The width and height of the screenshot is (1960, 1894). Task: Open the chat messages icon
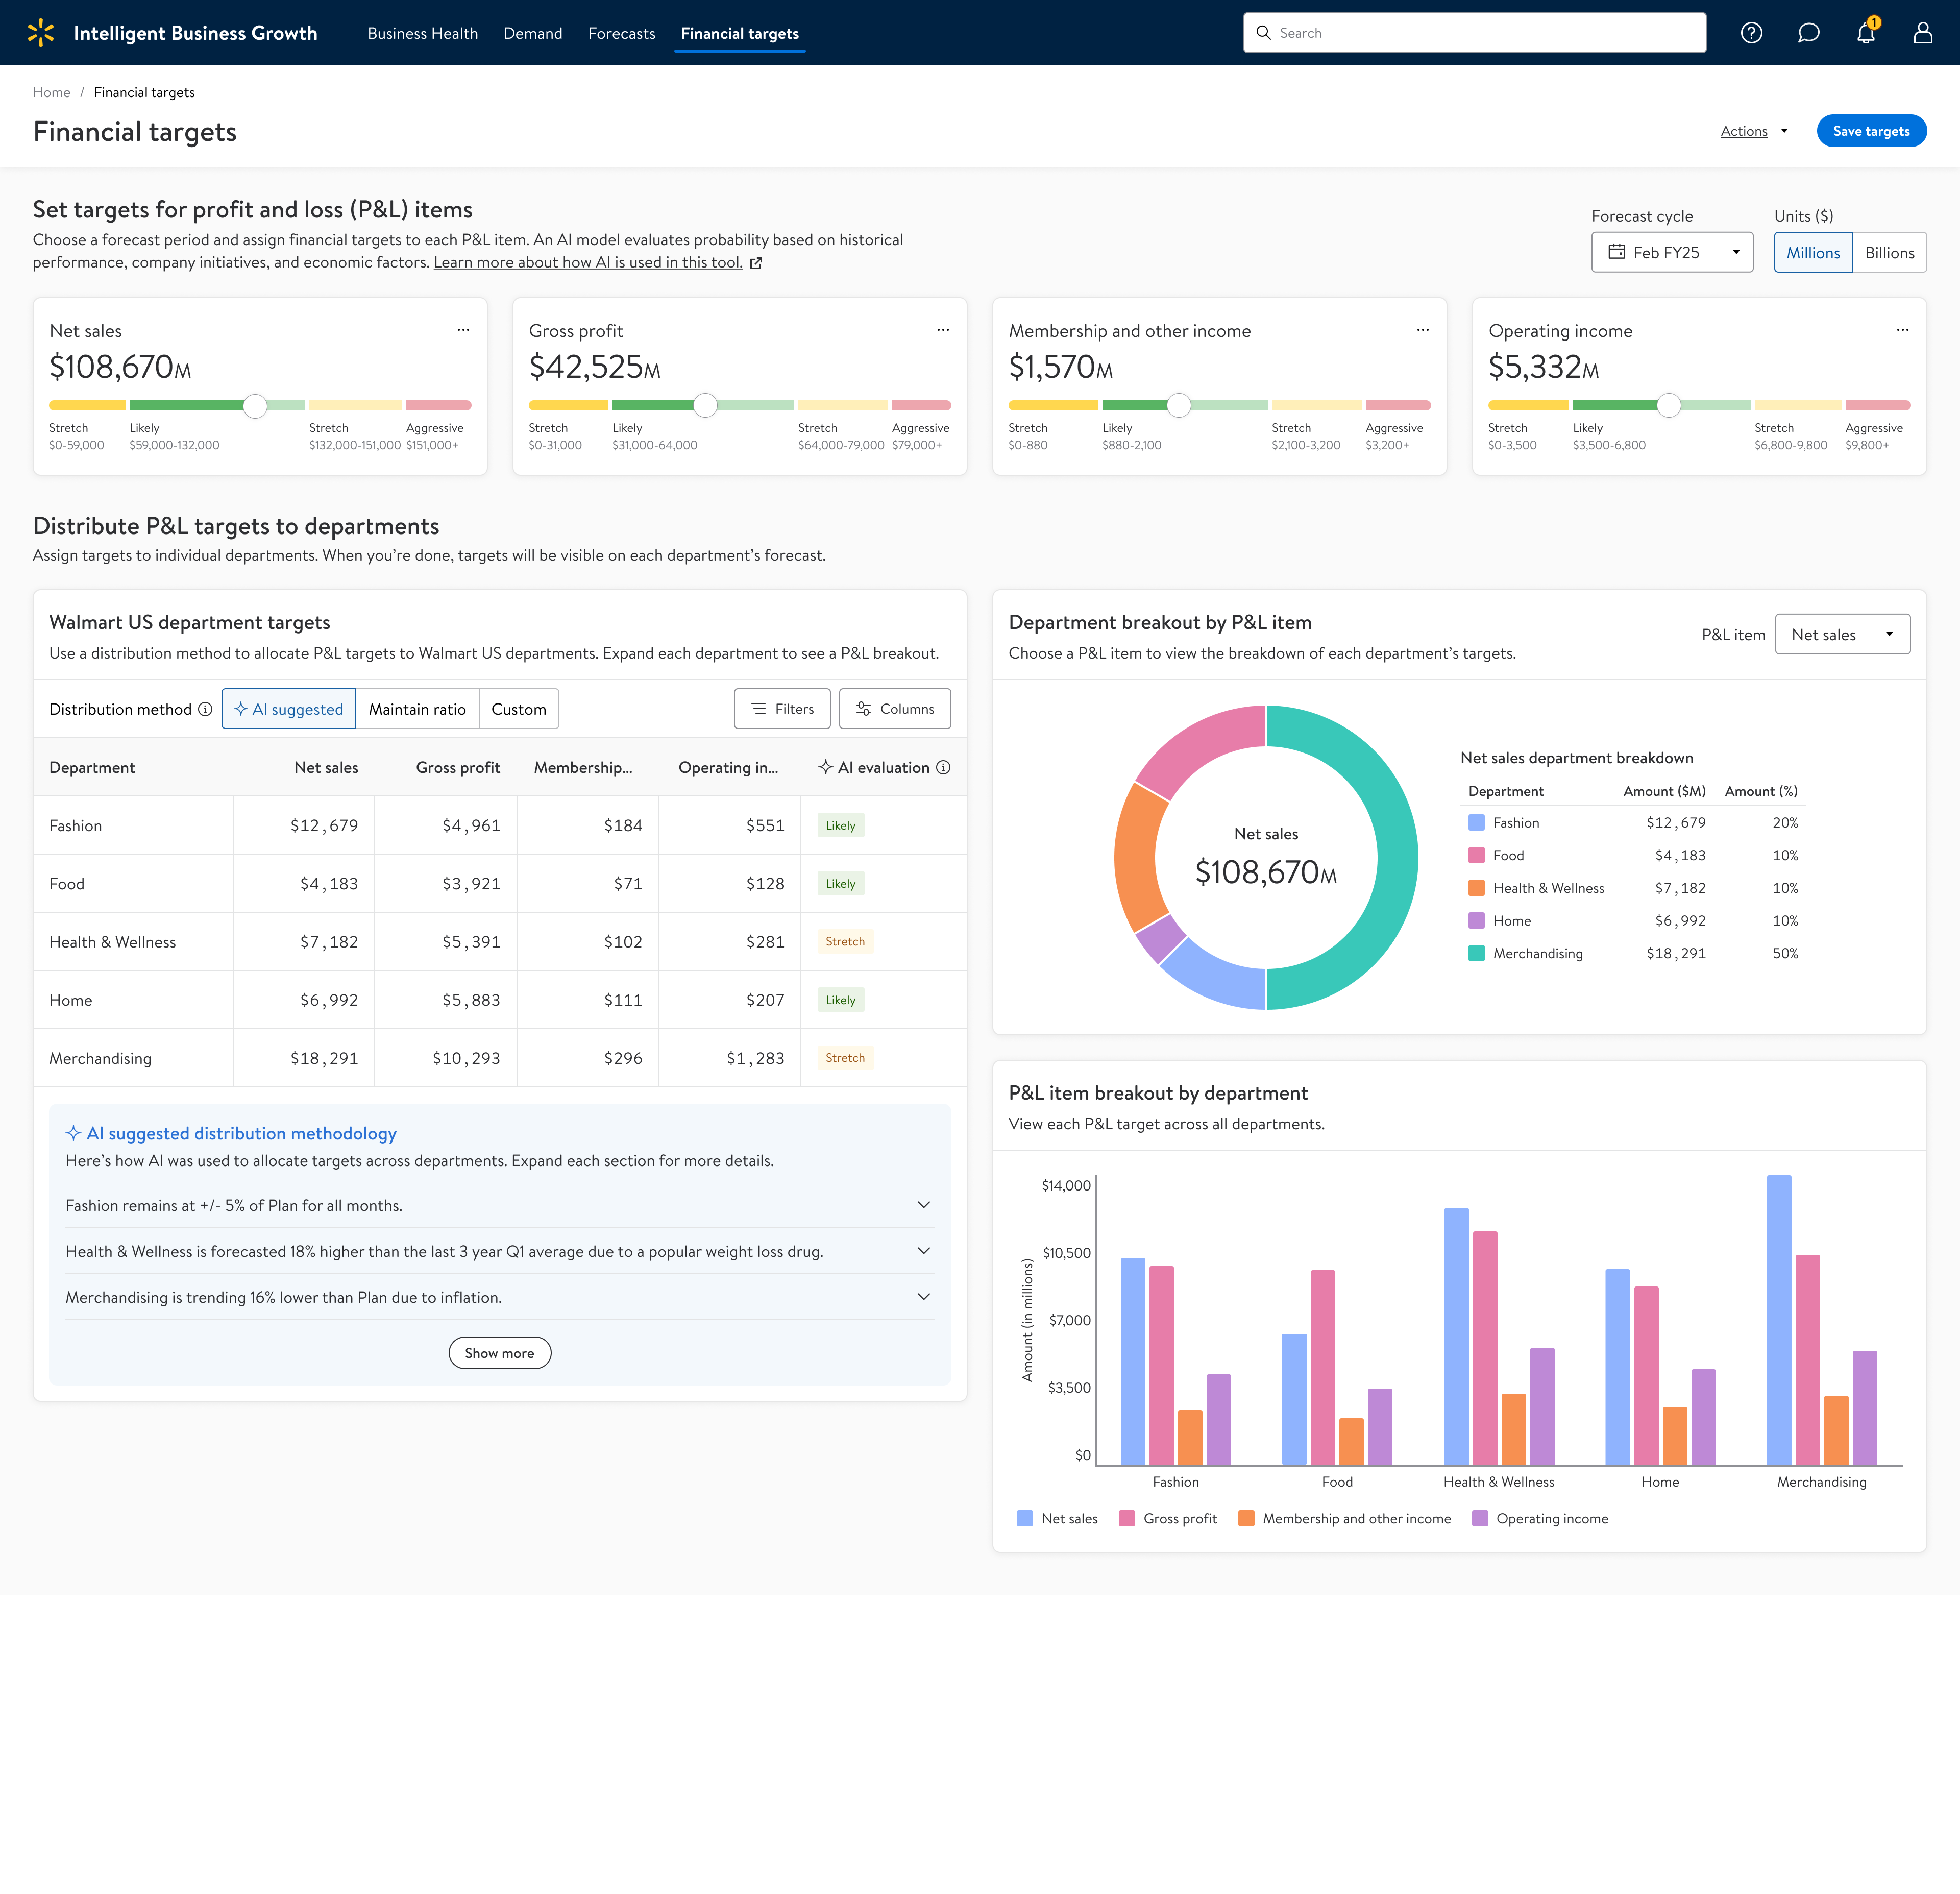[x=1808, y=33]
